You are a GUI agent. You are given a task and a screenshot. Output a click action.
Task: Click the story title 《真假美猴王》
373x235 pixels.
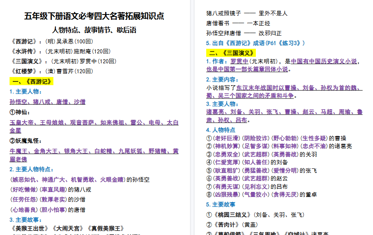(106, 228)
